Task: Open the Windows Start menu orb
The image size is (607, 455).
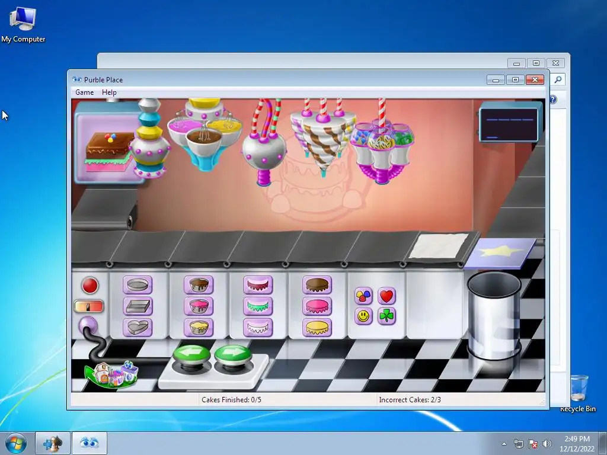Action: [x=16, y=443]
